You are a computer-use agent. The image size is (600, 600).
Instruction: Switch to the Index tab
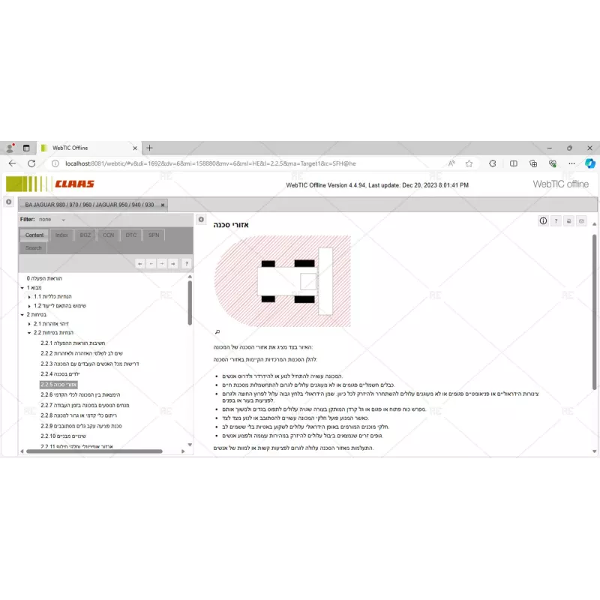click(61, 235)
